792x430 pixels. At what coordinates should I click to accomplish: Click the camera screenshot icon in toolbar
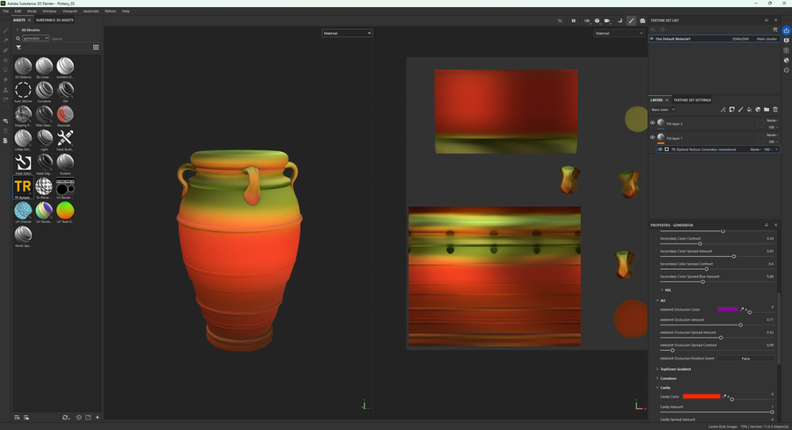[x=642, y=20]
